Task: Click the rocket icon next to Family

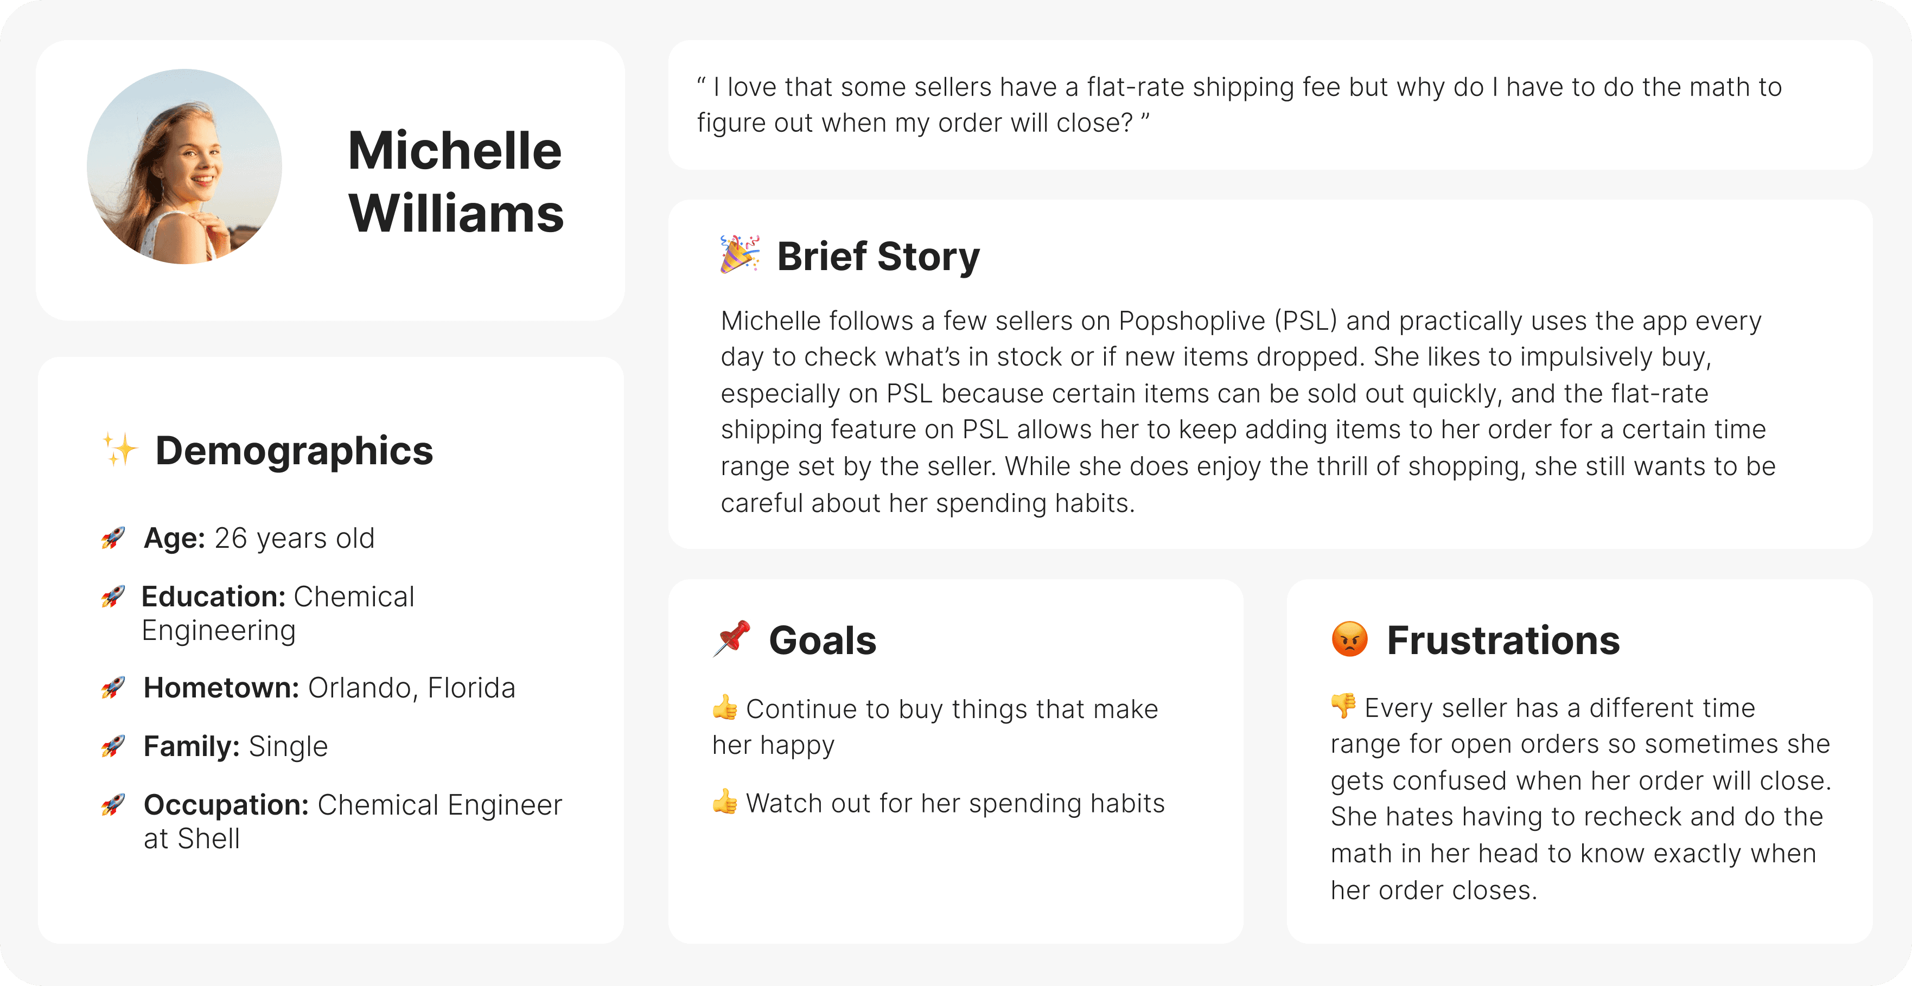Action: tap(113, 746)
